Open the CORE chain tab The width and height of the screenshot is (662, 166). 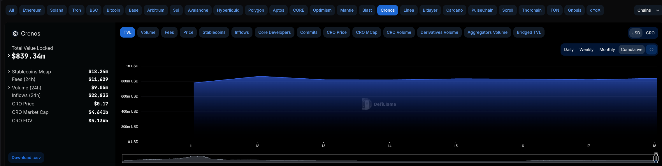pyautogui.click(x=298, y=10)
